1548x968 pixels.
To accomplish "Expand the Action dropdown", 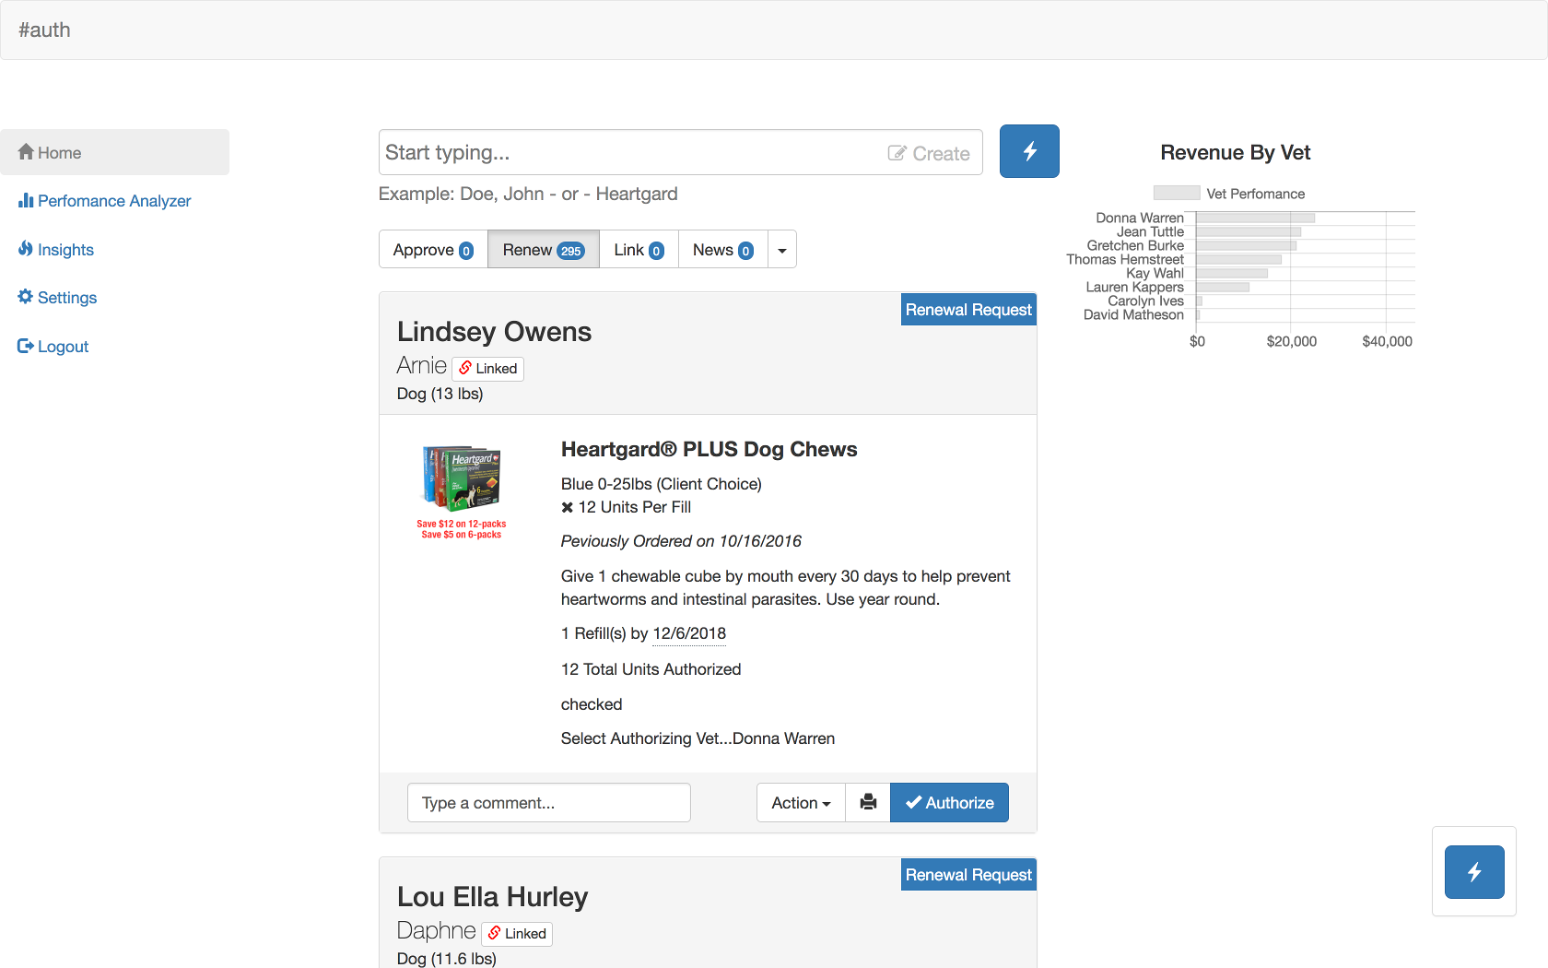I will click(801, 803).
